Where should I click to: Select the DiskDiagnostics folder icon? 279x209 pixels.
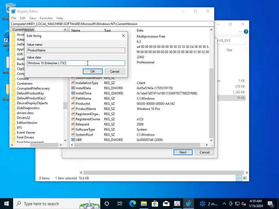pos(14,108)
